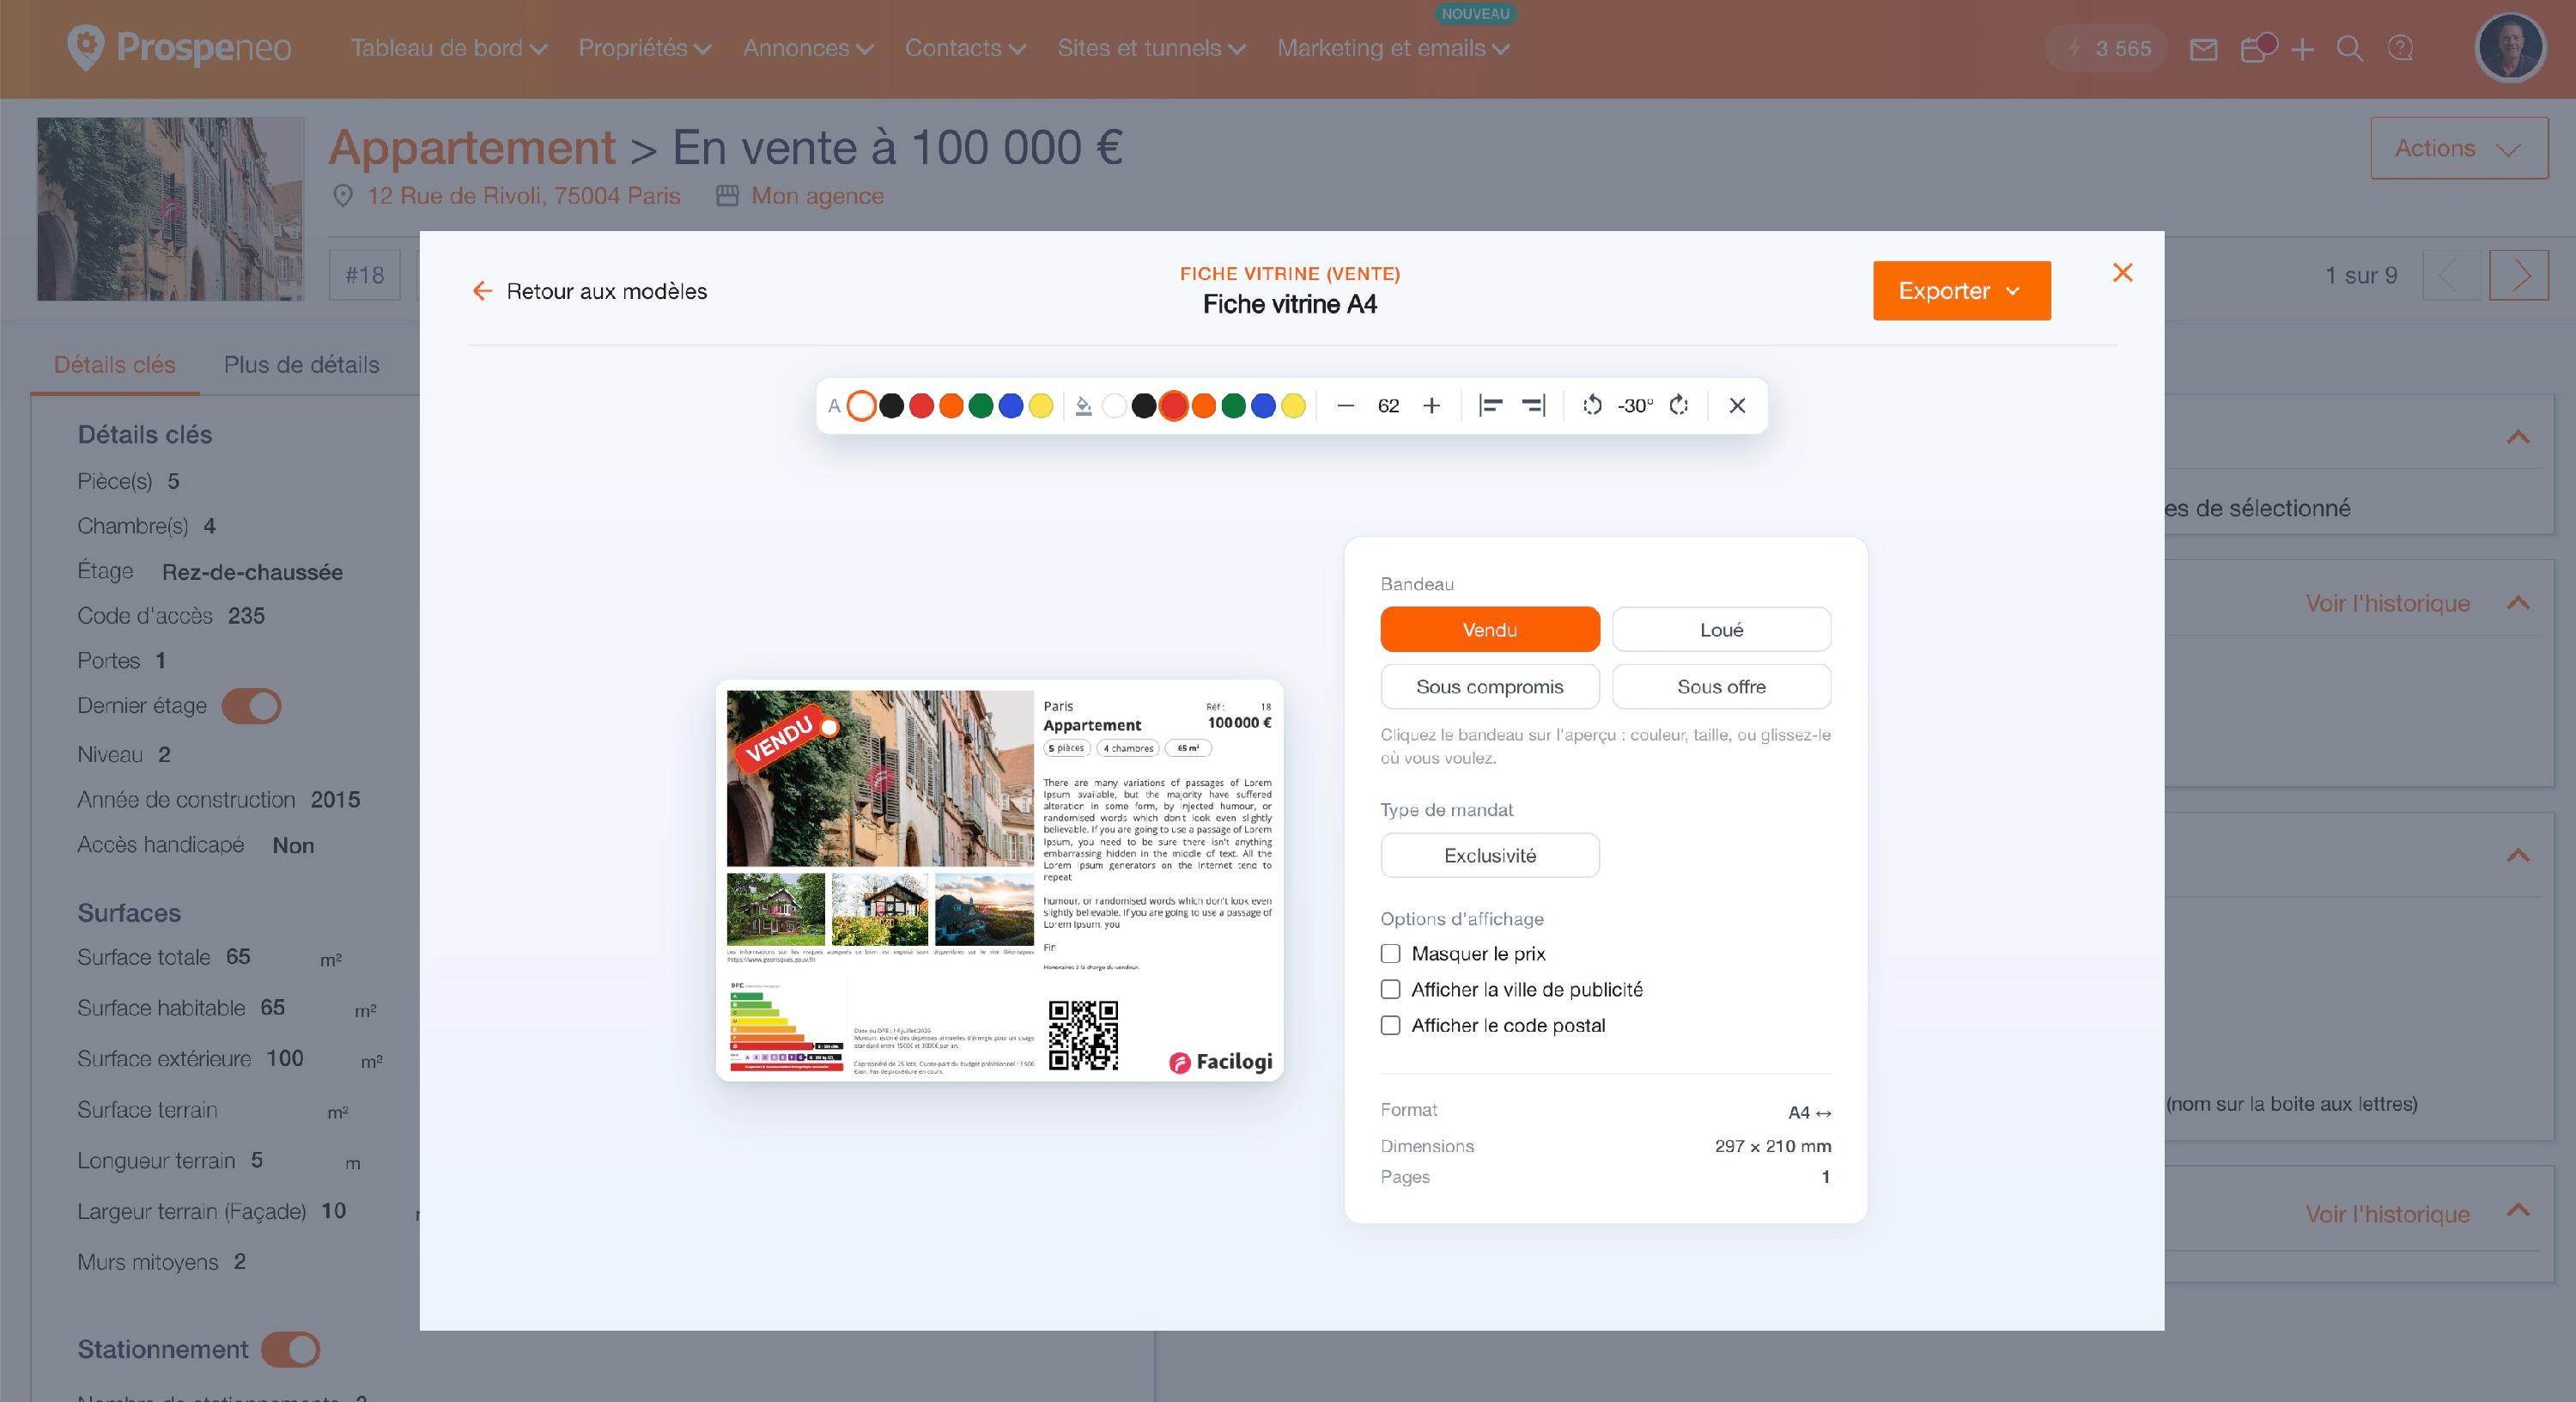Open the Propriétés menu

[x=644, y=48]
